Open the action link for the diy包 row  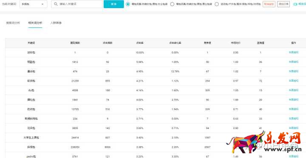pos(294,90)
